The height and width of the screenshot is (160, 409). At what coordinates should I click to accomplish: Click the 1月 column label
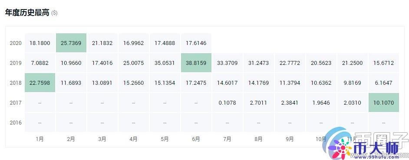(40, 139)
